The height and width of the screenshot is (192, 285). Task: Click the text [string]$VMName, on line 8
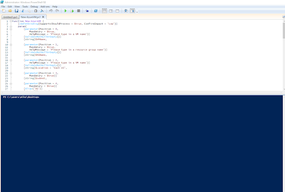[x=35, y=39]
